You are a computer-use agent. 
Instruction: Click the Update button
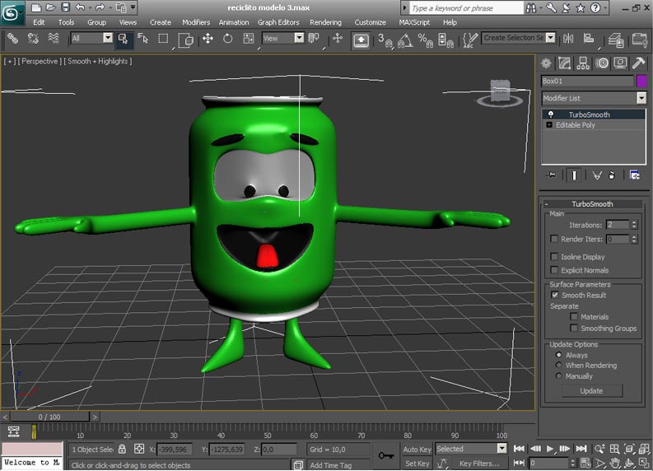[x=591, y=391]
